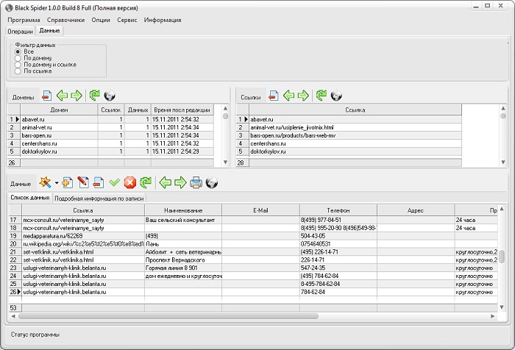Click the delete record icon in Данные toolbar
Image resolution: width=515 pixels, height=350 pixels.
[98, 182]
